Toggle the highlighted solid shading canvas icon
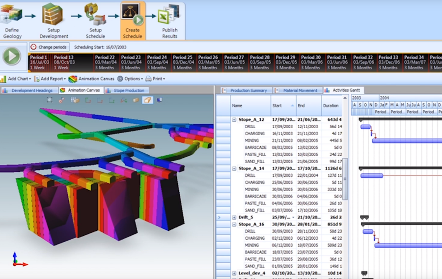Viewport: 442px width, 279px height. click(147, 100)
